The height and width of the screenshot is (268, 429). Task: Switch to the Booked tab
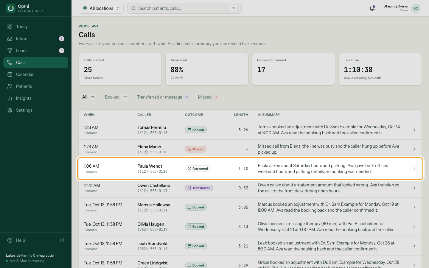[116, 97]
